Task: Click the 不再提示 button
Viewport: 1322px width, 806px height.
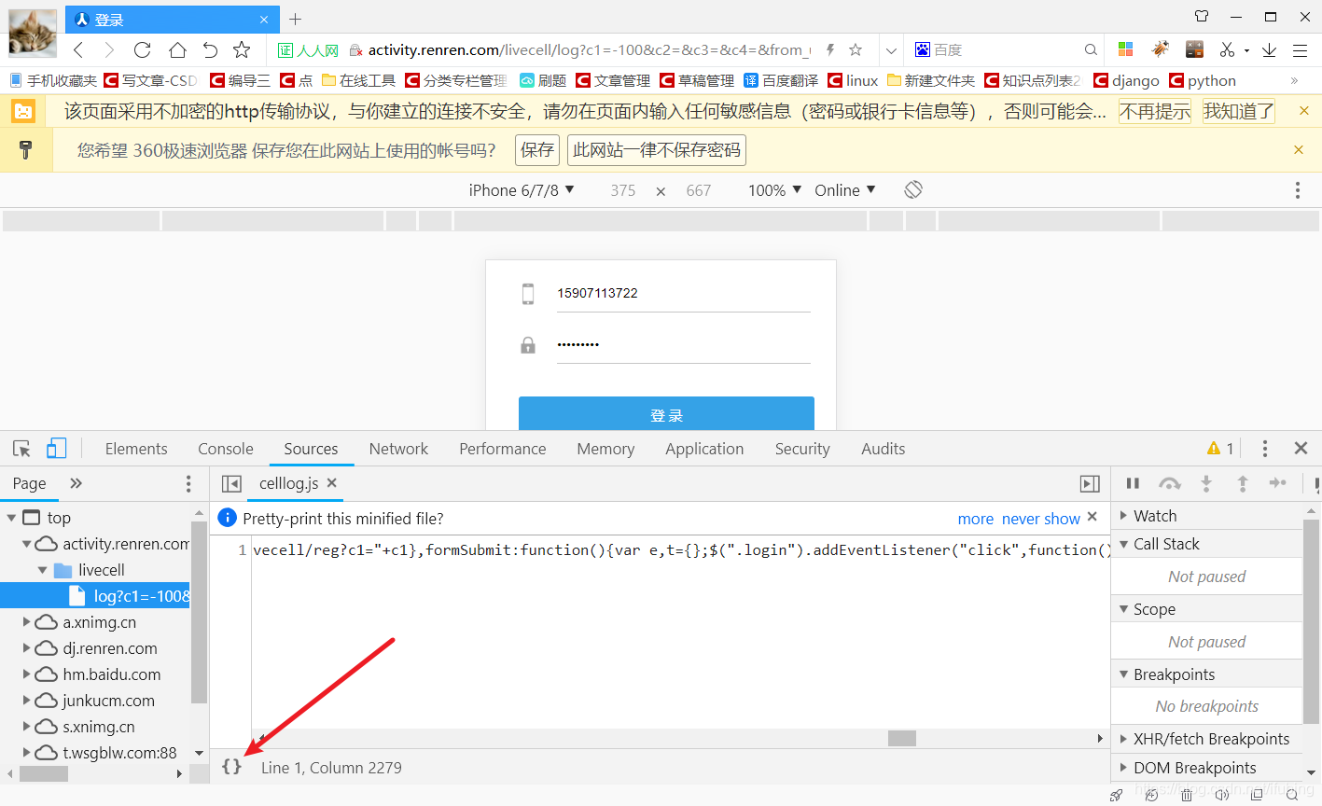Action: tap(1155, 112)
